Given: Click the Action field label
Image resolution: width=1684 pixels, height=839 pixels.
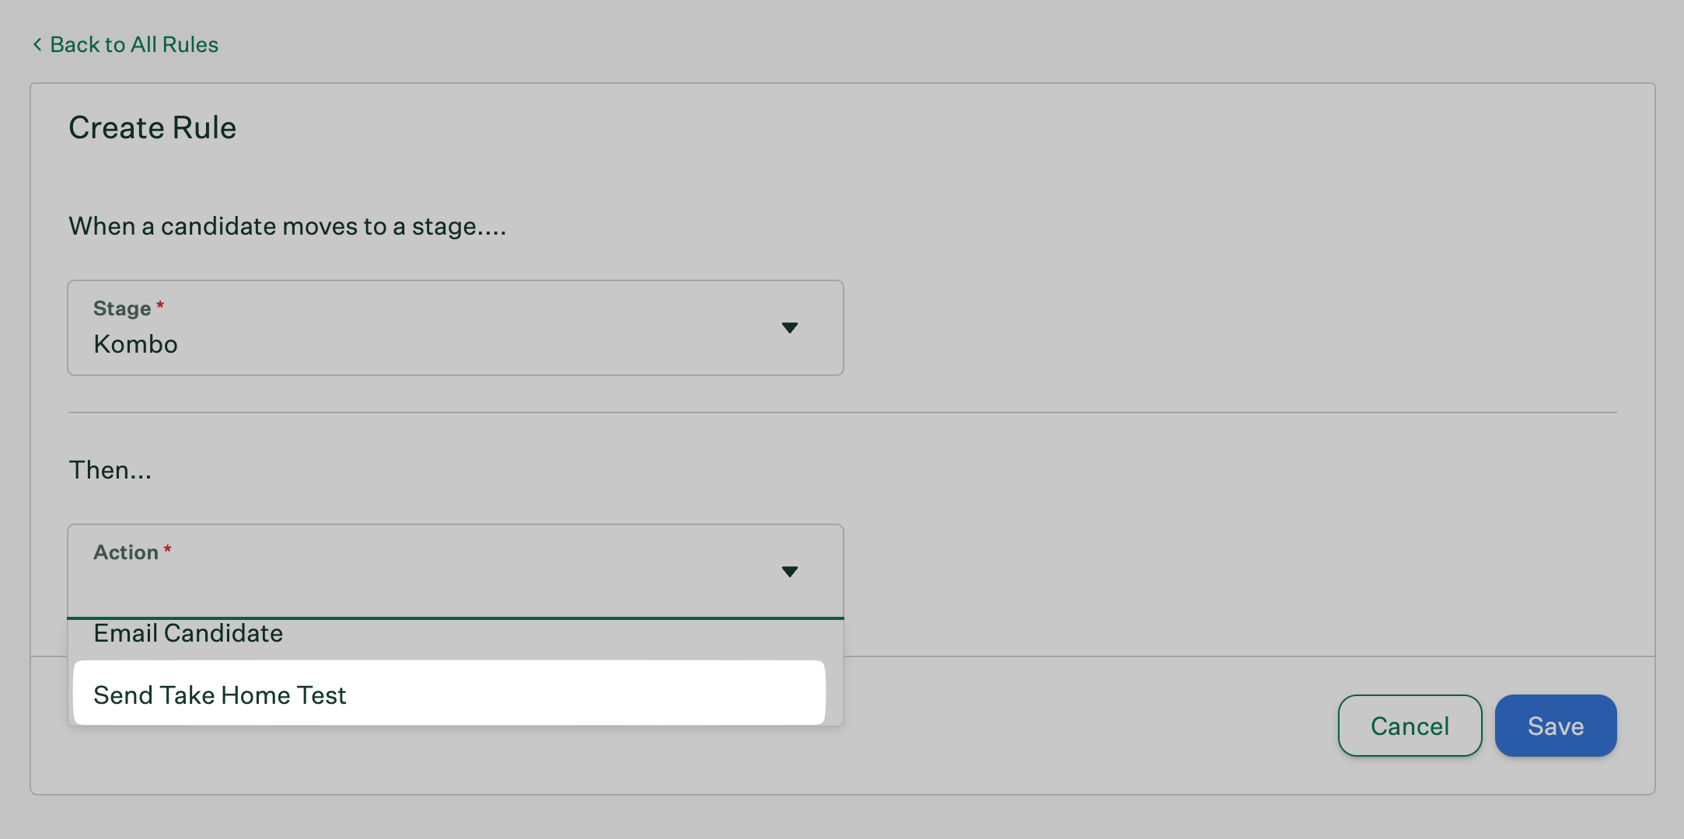Looking at the screenshot, I should pos(126,552).
